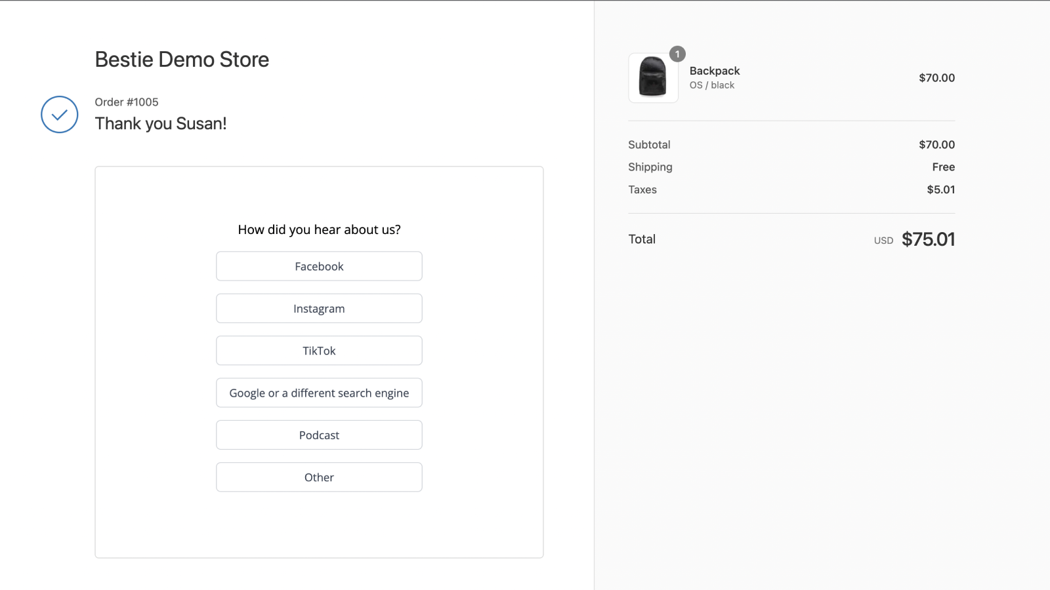Screen dimensions: 1050x590
Task: Choose Facebook as the survey answer
Action: pos(319,266)
